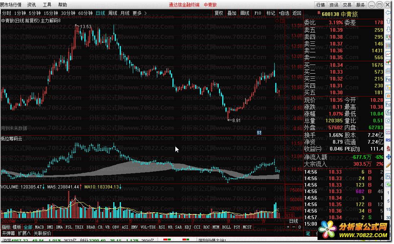Image resolution: width=394 pixels, height=244 pixels.
Task: Select the BOLL indicator tab
Action: pos(226,227)
